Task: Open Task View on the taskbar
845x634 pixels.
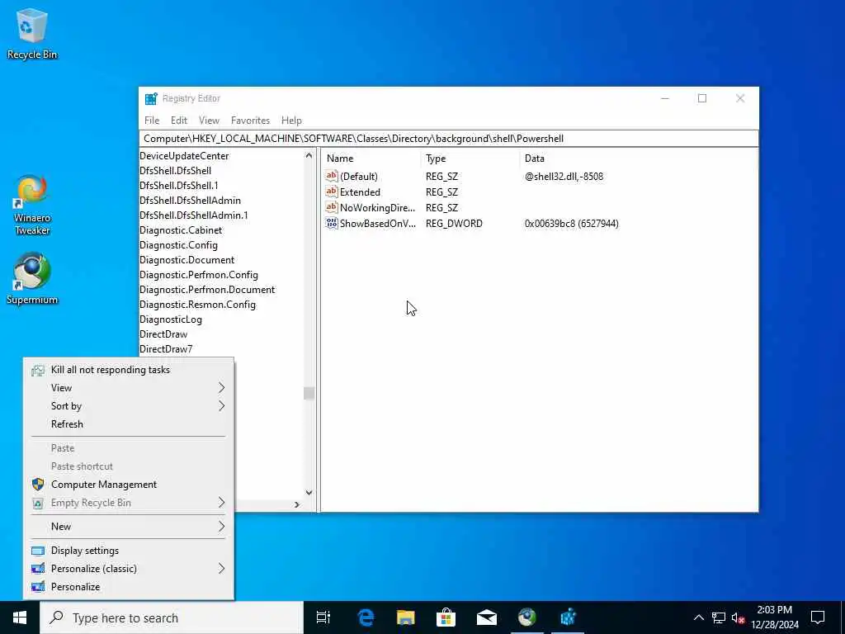Action: click(x=323, y=617)
